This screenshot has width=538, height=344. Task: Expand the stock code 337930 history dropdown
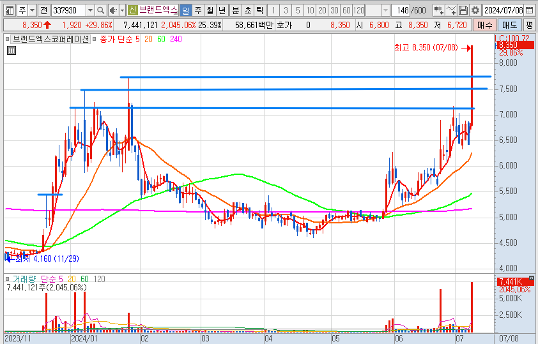coord(90,10)
